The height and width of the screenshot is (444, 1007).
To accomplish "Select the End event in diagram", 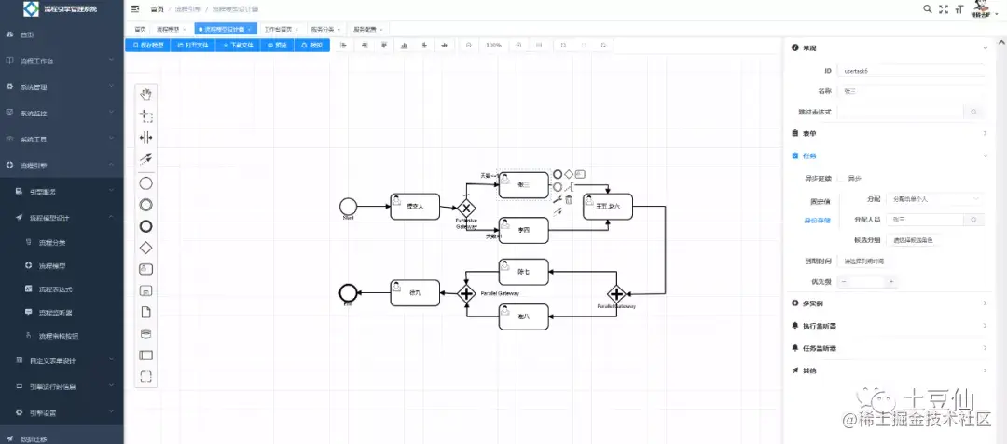I will coord(348,293).
